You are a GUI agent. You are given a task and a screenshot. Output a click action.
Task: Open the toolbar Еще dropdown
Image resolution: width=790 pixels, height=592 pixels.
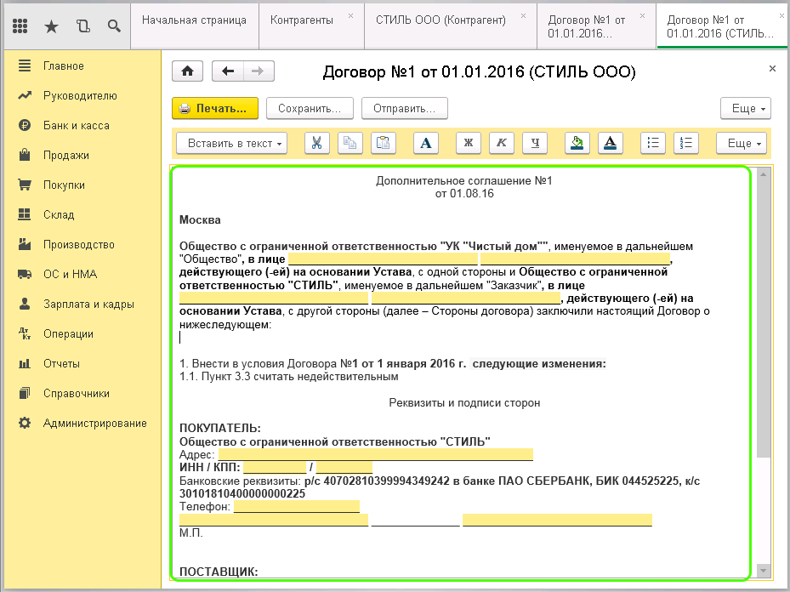[x=742, y=143]
